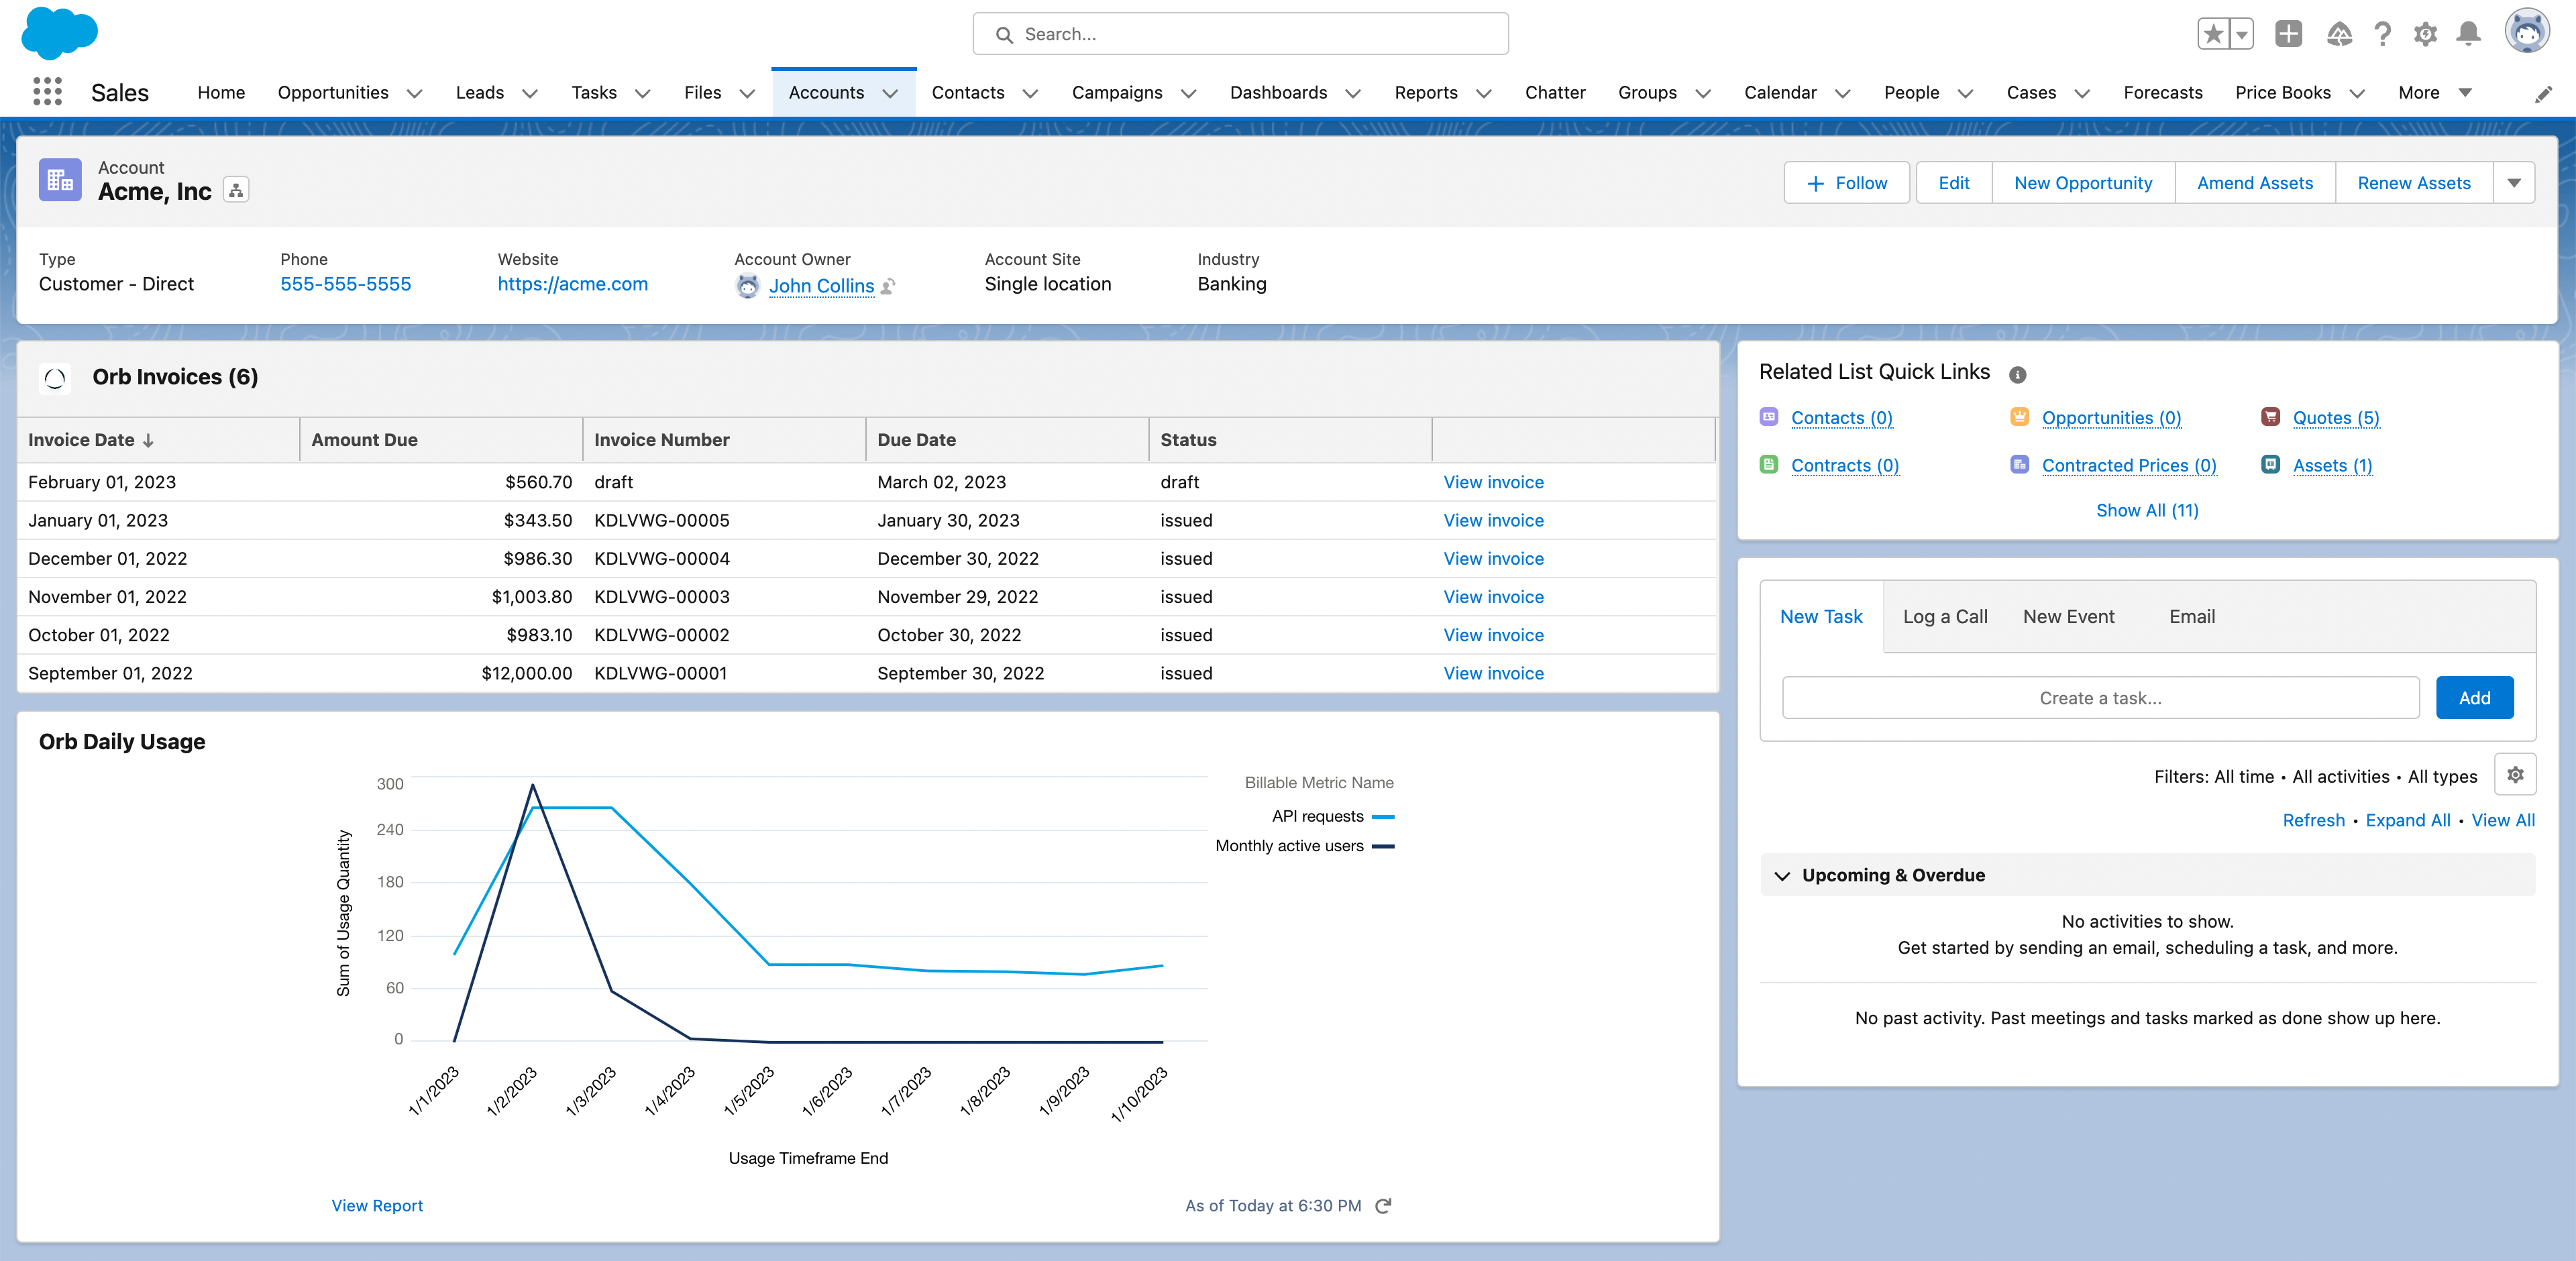The height and width of the screenshot is (1261, 2576).
Task: Click the Contracts quick link icon
Action: pos(1769,465)
